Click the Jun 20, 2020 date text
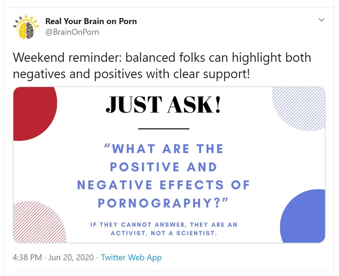The image size is (339, 276). (x=71, y=257)
